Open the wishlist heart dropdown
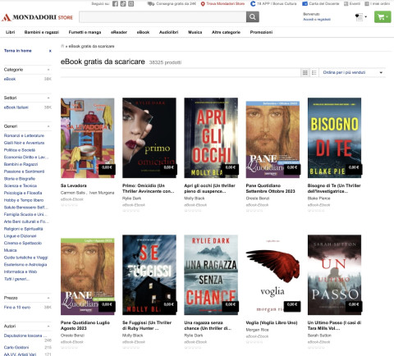 pos(360,17)
